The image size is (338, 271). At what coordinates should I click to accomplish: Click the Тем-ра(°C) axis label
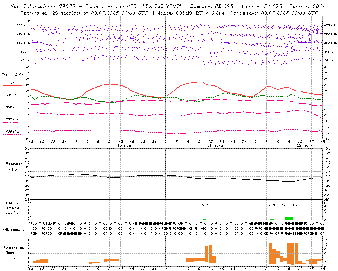pyautogui.click(x=12, y=75)
